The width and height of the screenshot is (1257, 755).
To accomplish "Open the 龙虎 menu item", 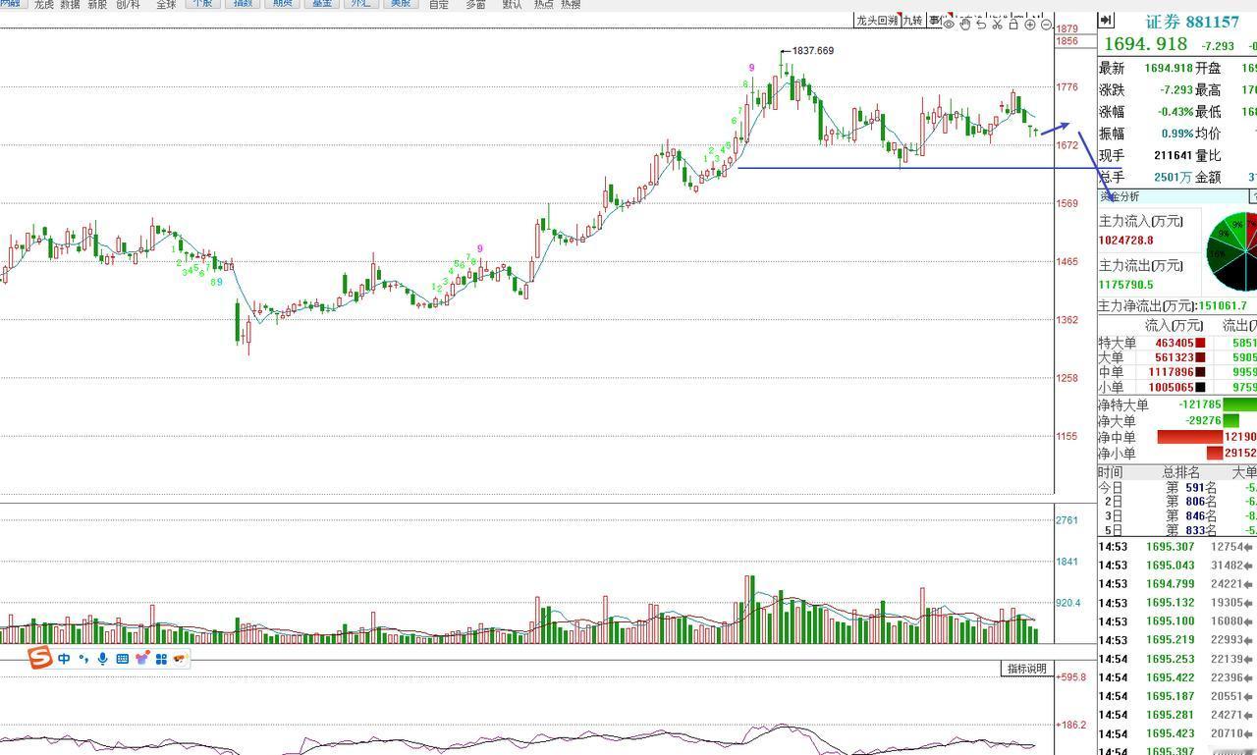I will 44,5.
